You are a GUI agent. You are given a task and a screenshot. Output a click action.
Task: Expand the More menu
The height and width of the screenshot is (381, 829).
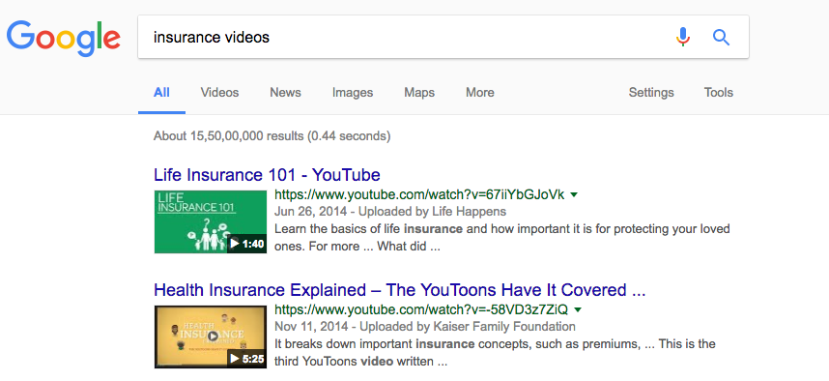point(480,93)
